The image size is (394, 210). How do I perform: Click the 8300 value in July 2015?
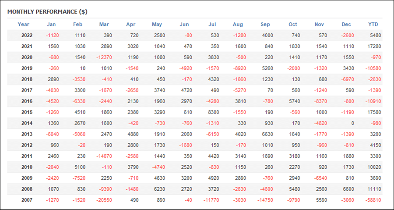click(214, 112)
